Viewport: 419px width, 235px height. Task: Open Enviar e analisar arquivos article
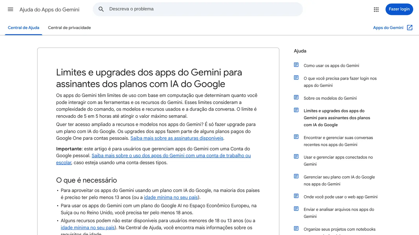[x=339, y=213]
